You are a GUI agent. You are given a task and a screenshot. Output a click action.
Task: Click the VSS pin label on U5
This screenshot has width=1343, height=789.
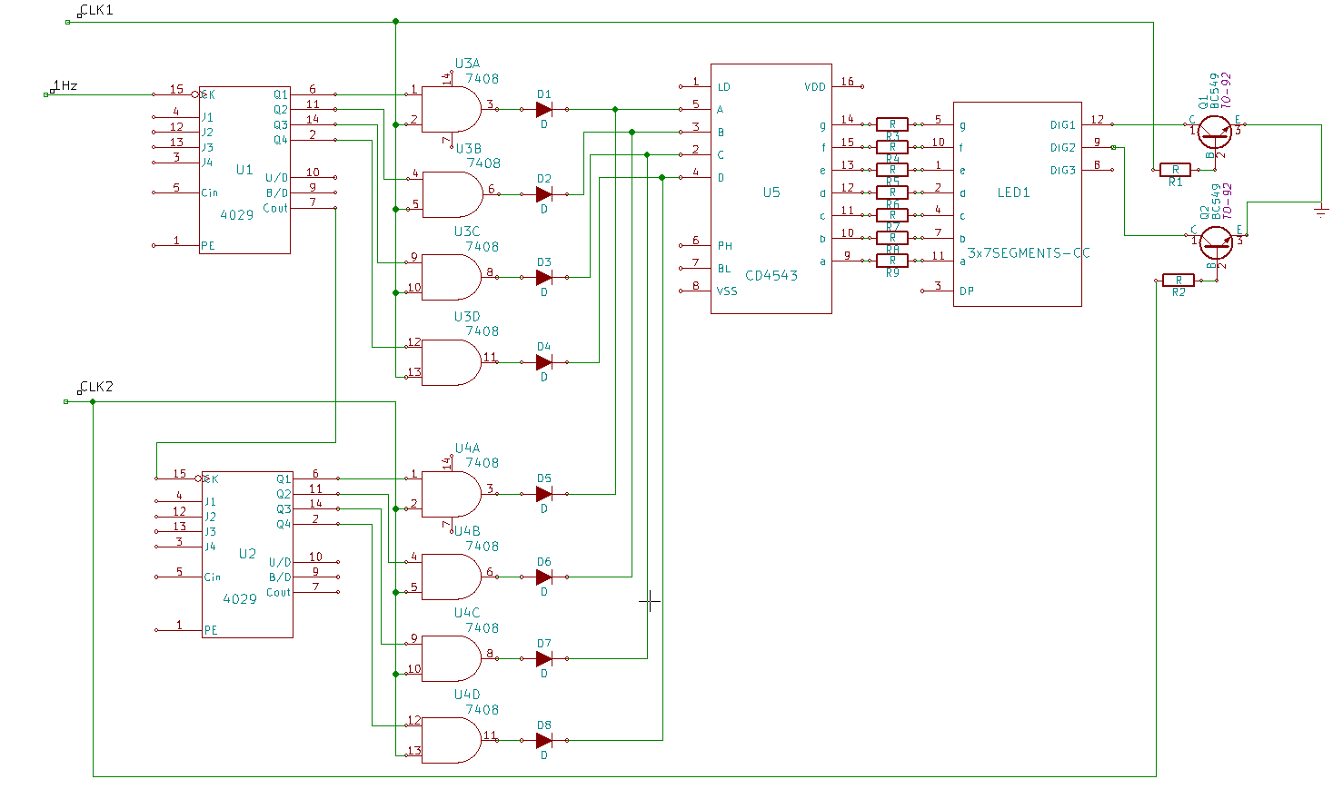click(727, 291)
